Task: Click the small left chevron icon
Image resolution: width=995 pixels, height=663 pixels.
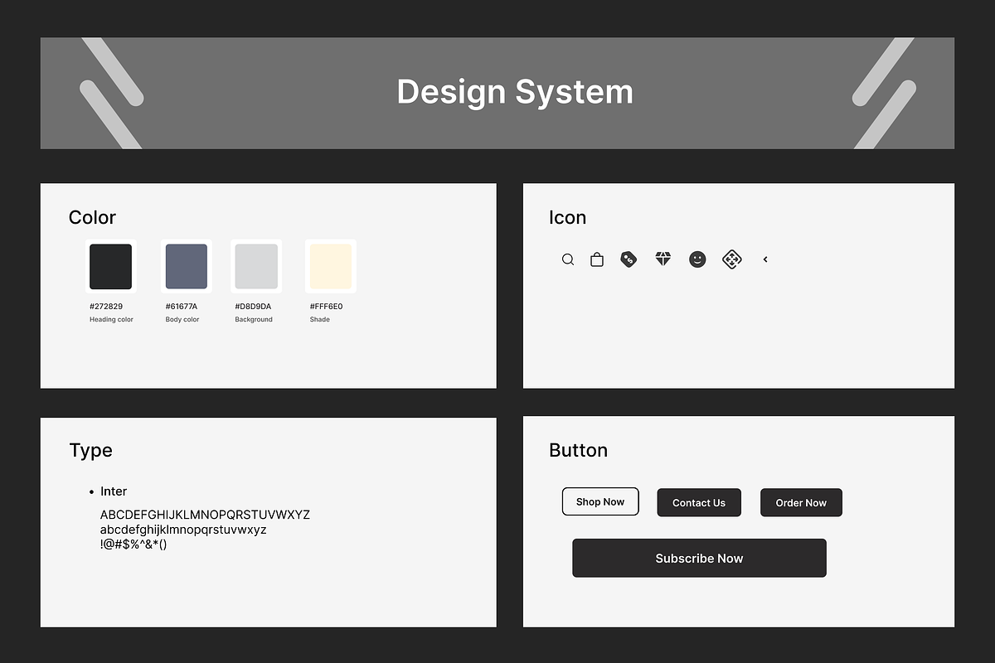Action: 765,259
